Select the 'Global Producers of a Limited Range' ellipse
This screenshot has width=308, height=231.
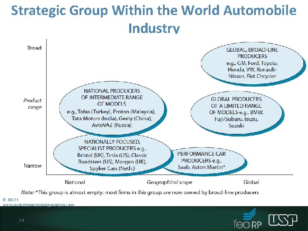237,113
